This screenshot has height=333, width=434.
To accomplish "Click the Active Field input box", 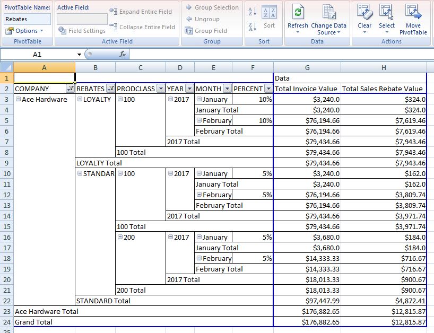I will tap(82, 19).
